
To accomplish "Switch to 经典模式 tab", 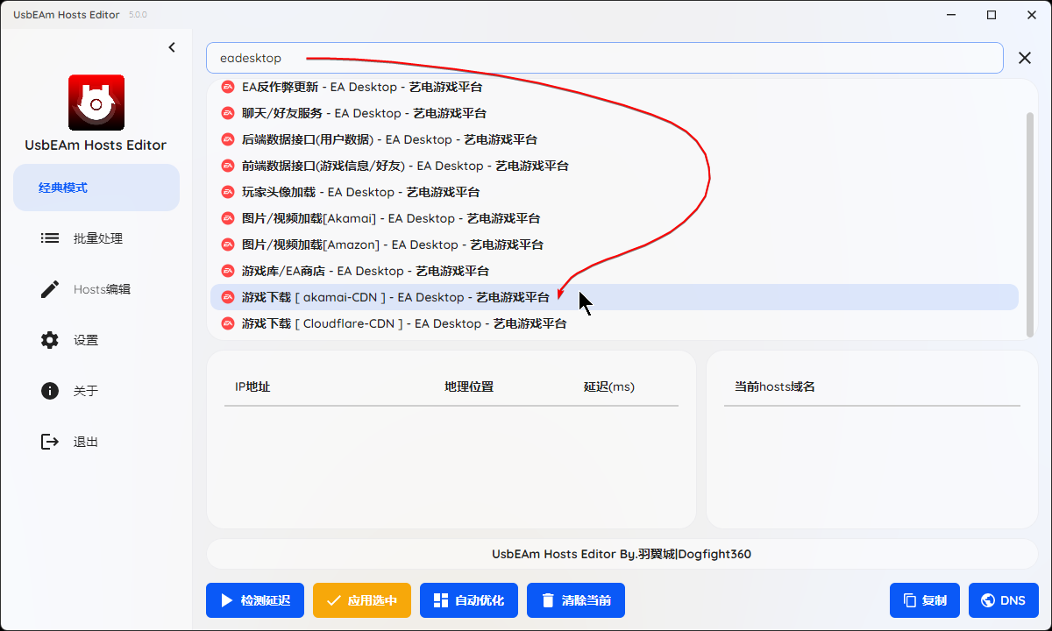I will coord(96,188).
